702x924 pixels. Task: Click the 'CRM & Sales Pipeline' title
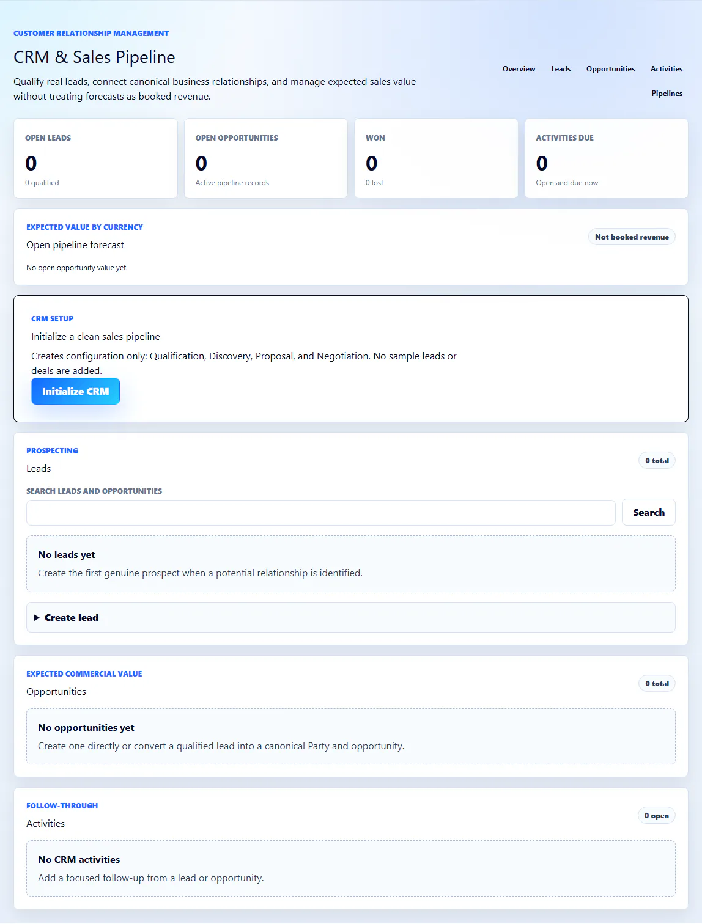pos(94,57)
